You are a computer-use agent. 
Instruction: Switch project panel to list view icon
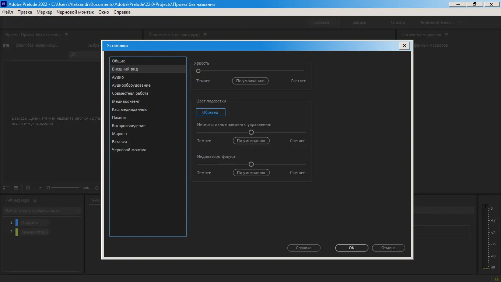pos(6,188)
